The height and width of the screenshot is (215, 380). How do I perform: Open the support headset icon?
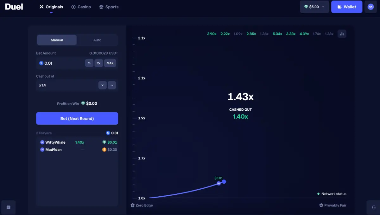pyautogui.click(x=373, y=207)
